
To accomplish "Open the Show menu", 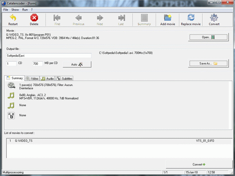I will (15, 9).
